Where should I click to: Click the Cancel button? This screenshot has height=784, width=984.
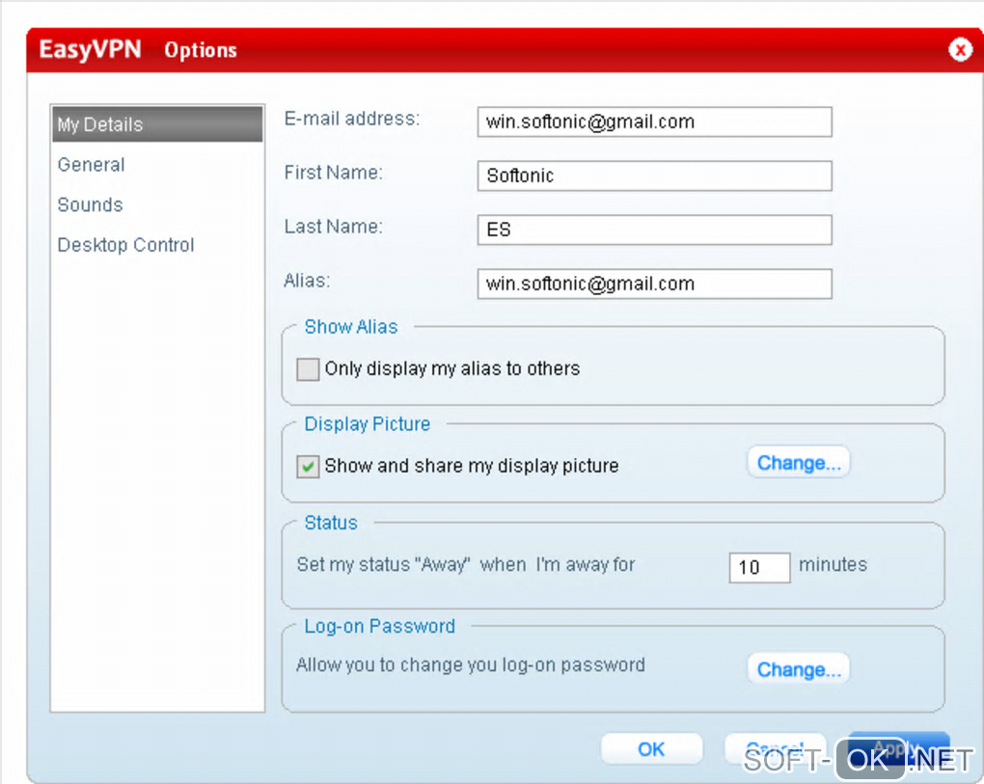(x=775, y=749)
